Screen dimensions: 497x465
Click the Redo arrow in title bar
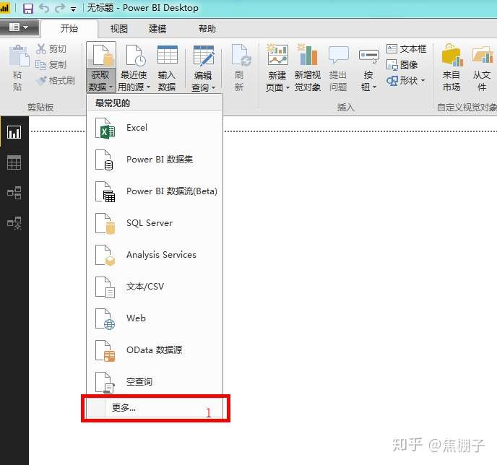tap(59, 8)
